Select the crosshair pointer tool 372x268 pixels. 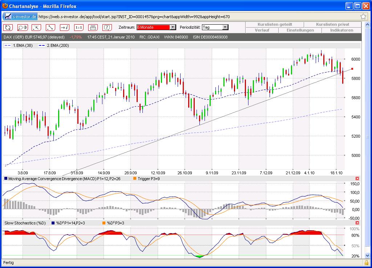[x=36, y=28]
